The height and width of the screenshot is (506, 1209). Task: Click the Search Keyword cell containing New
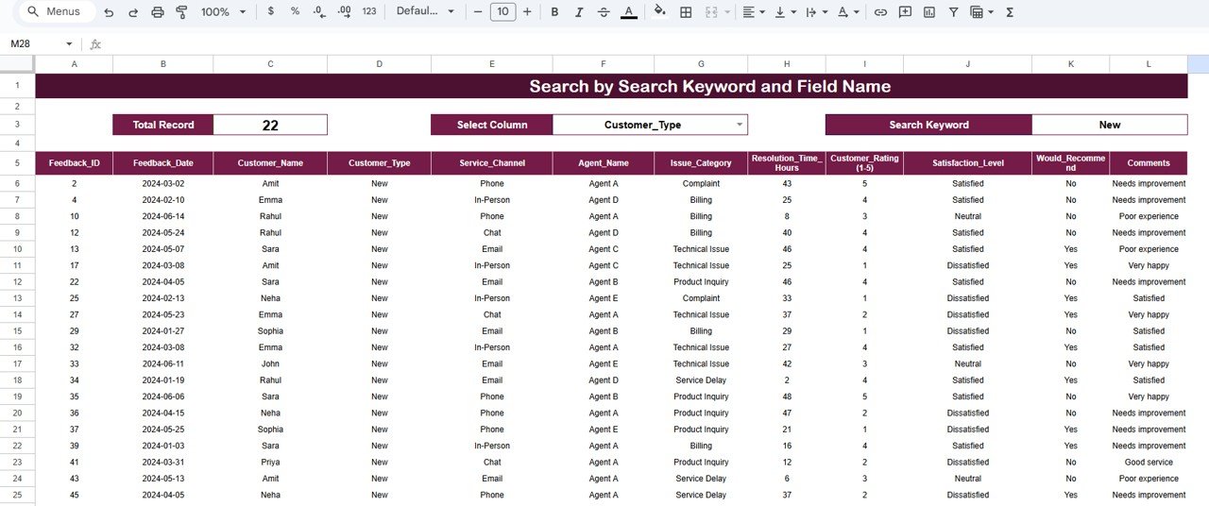1109,125
